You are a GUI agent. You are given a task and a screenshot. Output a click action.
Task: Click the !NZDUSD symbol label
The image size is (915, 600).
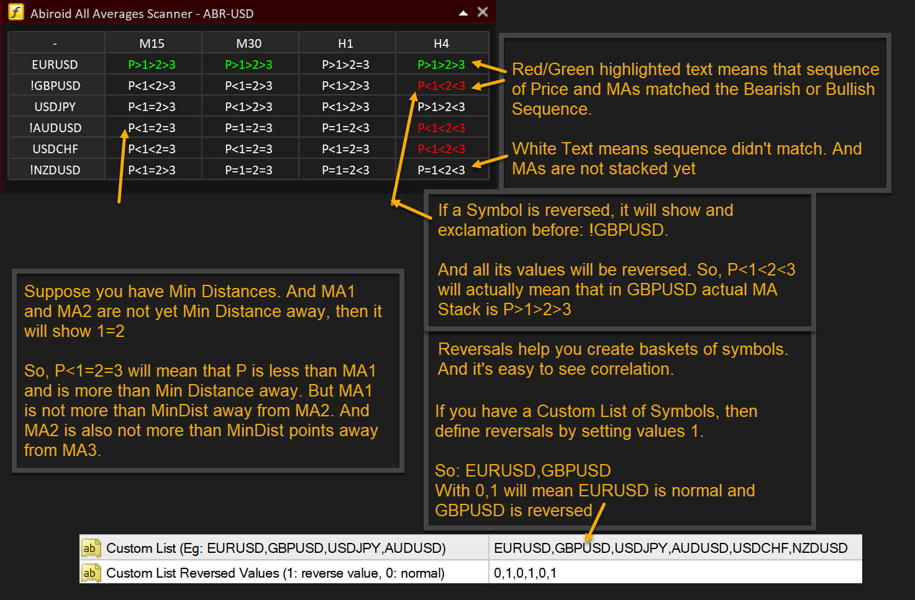55,170
